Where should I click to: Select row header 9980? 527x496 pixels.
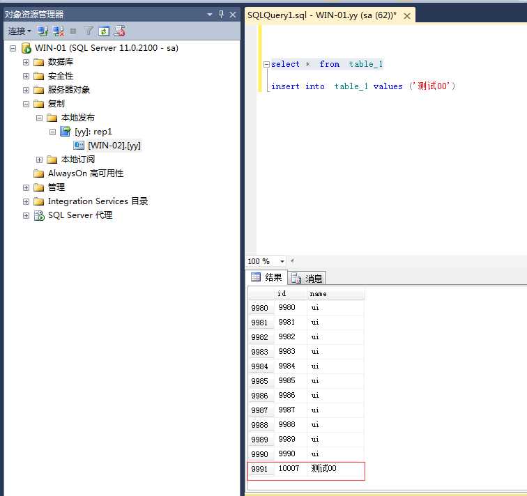pos(261,308)
